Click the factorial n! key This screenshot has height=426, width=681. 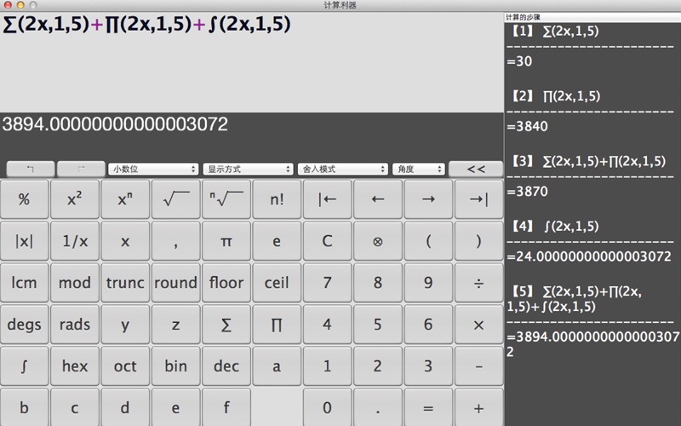tap(277, 199)
